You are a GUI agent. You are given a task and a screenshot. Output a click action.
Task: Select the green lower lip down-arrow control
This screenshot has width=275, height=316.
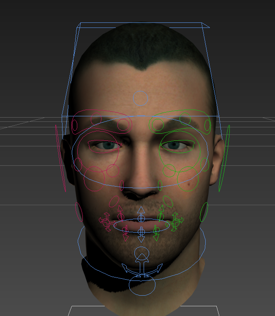pos(156,233)
